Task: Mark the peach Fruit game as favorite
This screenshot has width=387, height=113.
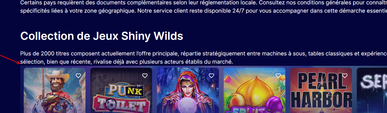Action: click(x=278, y=76)
